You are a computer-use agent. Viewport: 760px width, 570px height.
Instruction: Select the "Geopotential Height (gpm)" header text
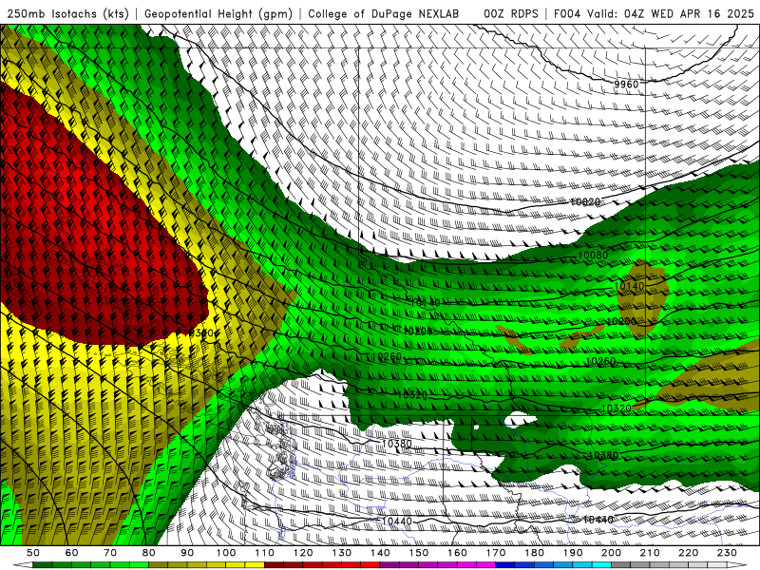pos(218,13)
